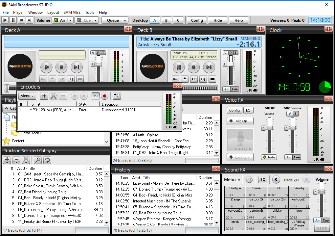Enable Cue output for Deck B

pos(235,89)
